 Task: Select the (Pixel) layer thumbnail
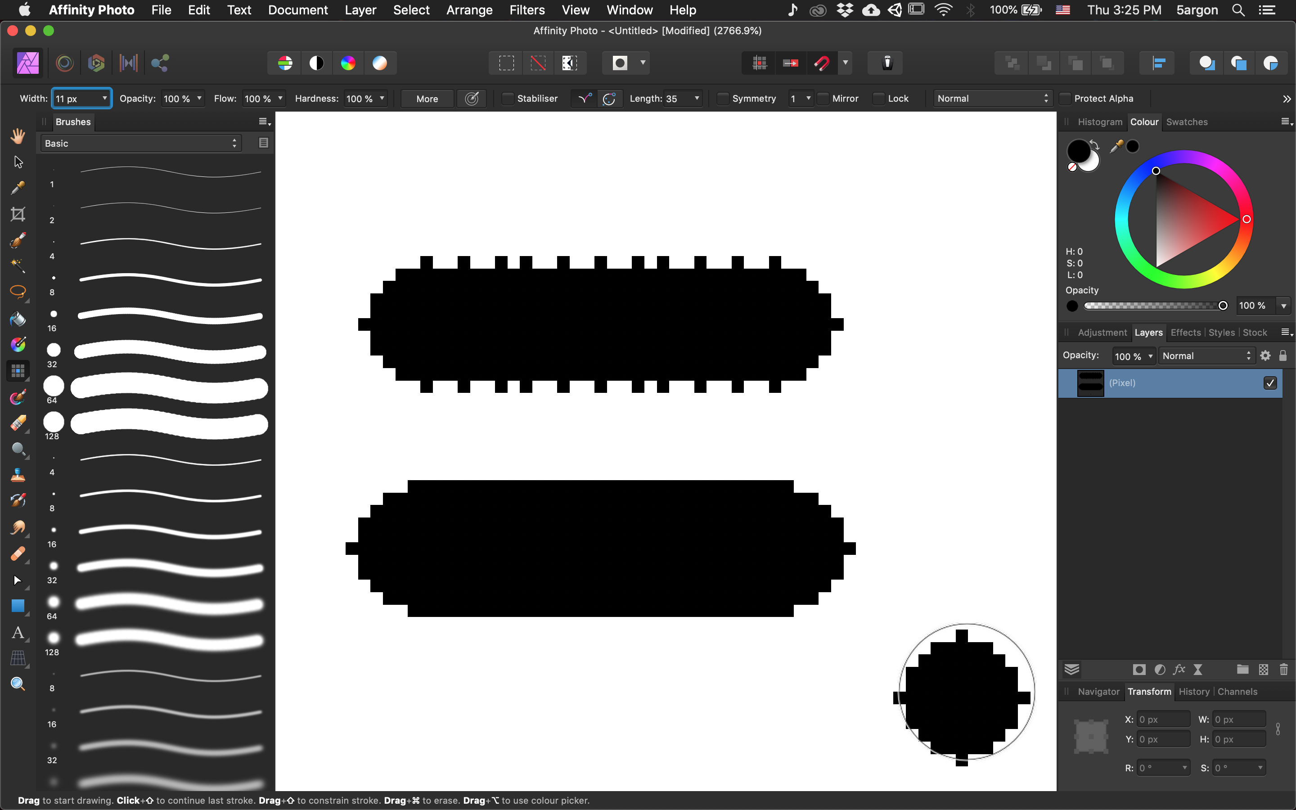pyautogui.click(x=1090, y=383)
